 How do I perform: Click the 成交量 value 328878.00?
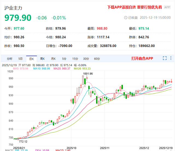(x=108, y=46)
